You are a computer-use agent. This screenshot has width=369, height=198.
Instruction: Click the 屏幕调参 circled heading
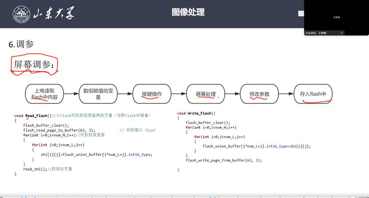(x=34, y=65)
